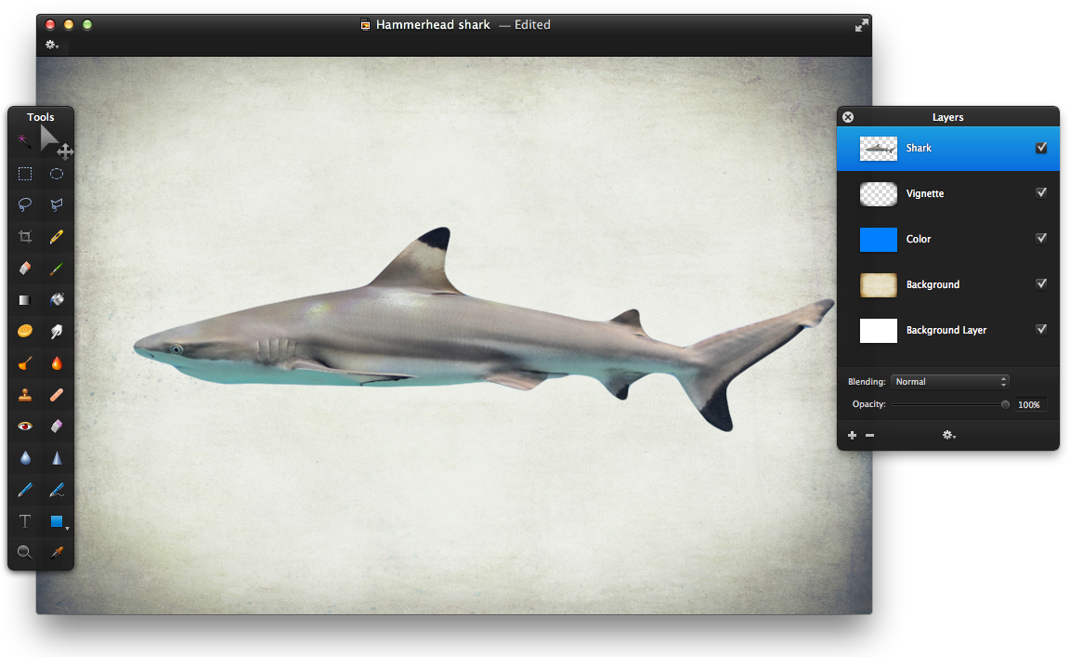The width and height of the screenshot is (1070, 657).
Task: Uncheck the Vignette layer visibility box
Action: (x=1040, y=192)
